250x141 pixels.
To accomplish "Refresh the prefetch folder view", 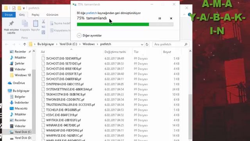I will [147, 44].
